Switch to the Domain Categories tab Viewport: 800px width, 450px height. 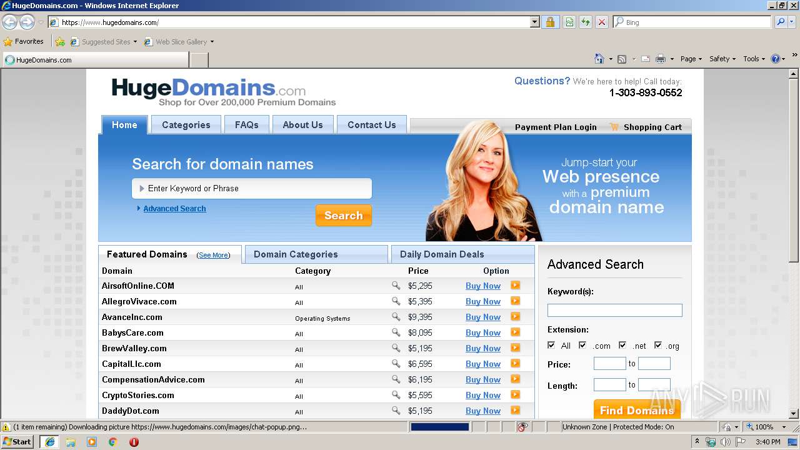pyautogui.click(x=316, y=254)
